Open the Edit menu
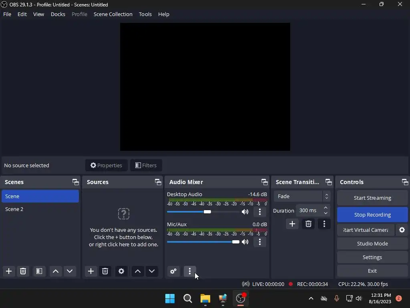The image size is (410, 308). (x=22, y=14)
